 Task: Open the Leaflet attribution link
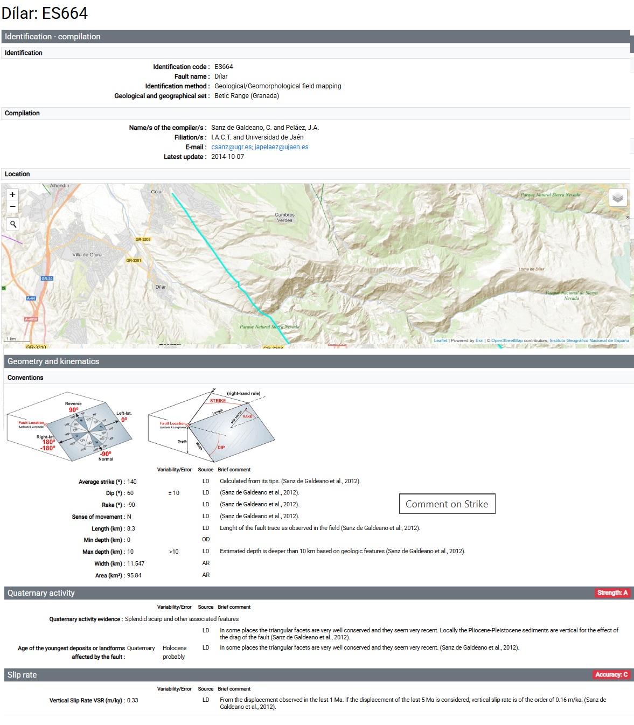[x=441, y=340]
